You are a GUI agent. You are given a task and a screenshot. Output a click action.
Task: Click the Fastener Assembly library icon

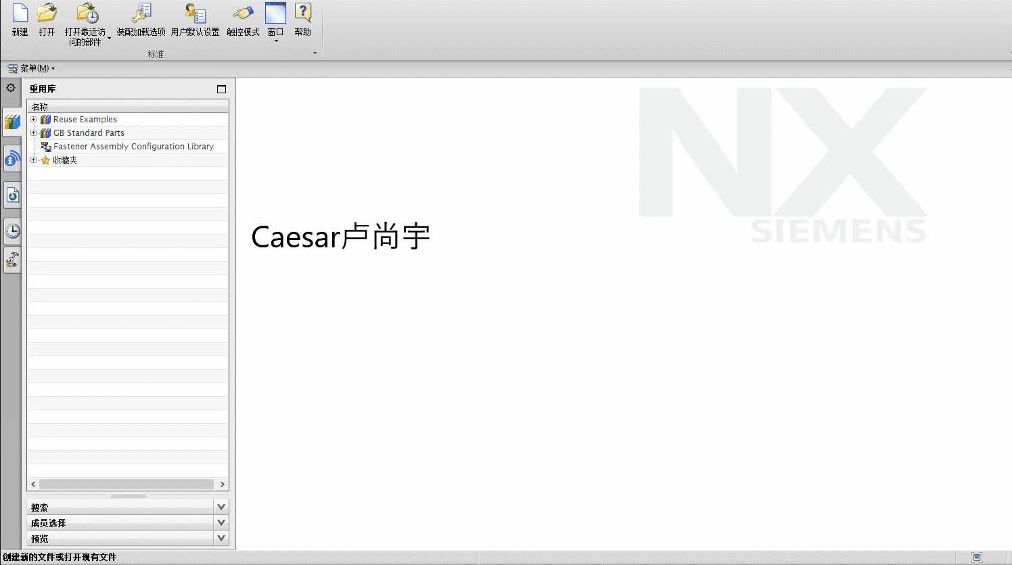(45, 147)
